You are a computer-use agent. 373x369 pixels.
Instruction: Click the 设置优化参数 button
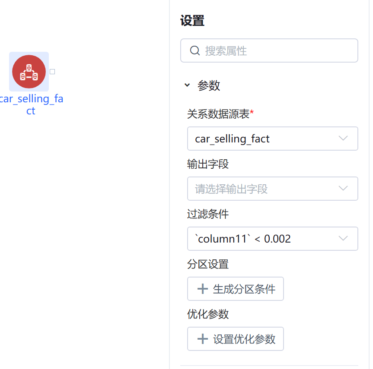(x=236, y=339)
